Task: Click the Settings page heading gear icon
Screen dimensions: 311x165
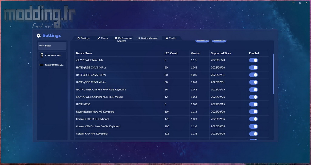Action: (x=39, y=35)
